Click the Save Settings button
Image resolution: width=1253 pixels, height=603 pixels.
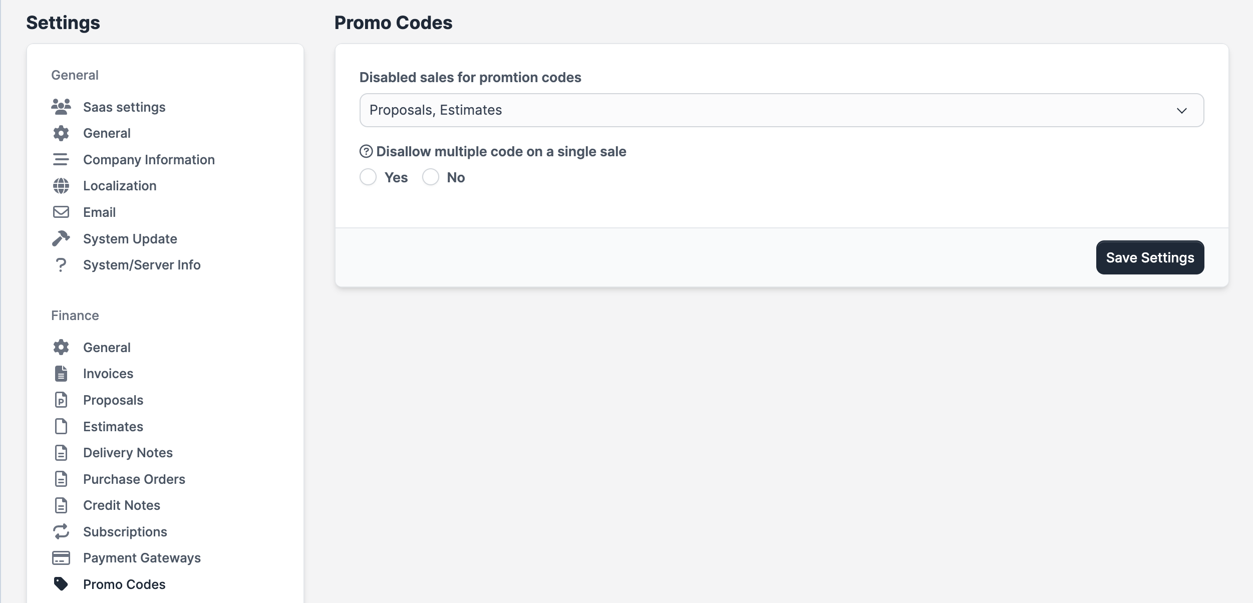[x=1150, y=257]
